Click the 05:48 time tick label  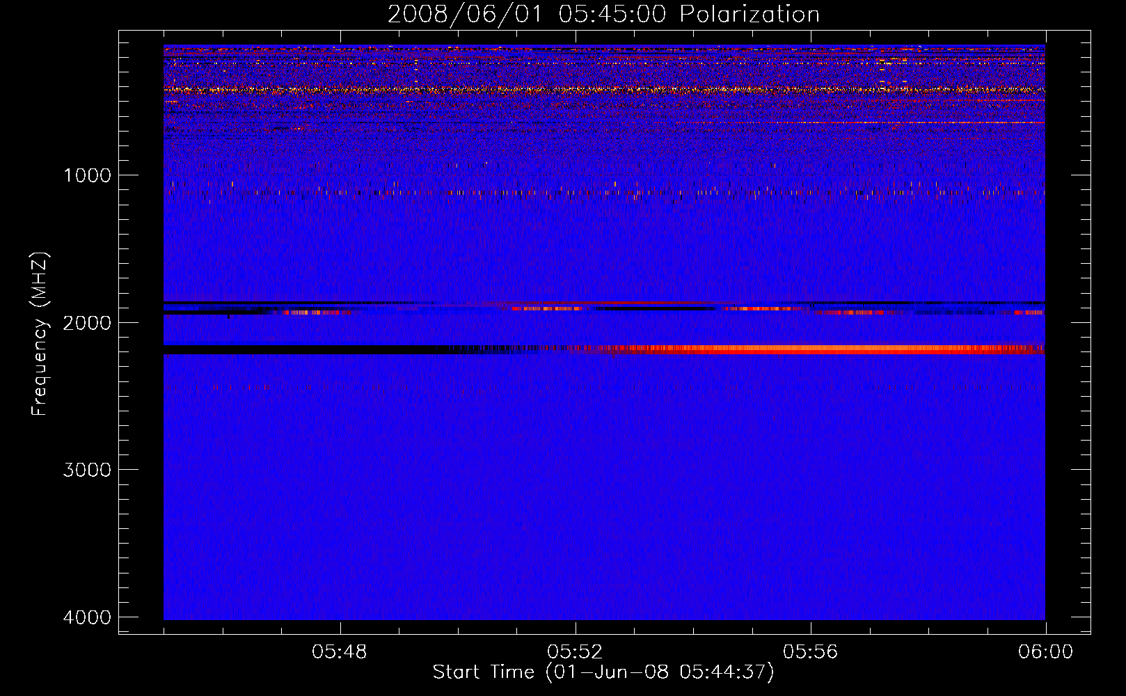pyautogui.click(x=340, y=652)
